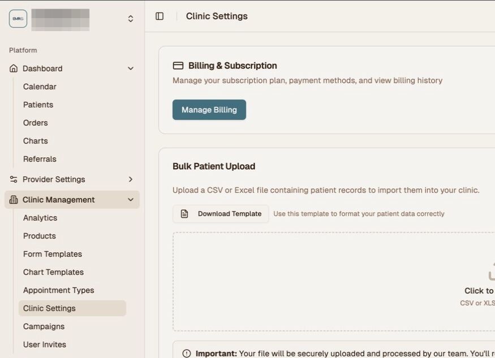The width and height of the screenshot is (495, 358).
Task: Click the Important notice alert icon
Action: pyautogui.click(x=187, y=353)
